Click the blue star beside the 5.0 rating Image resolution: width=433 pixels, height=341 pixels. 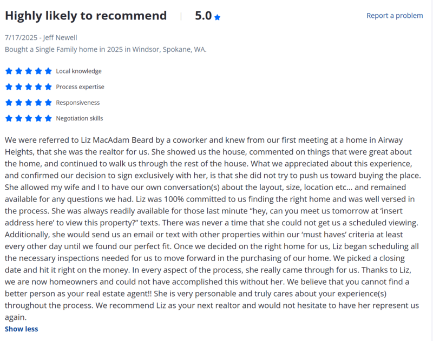coord(217,17)
